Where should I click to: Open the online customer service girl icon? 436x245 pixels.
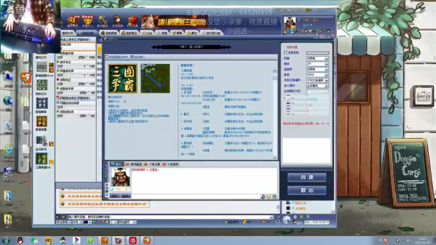(x=117, y=21)
